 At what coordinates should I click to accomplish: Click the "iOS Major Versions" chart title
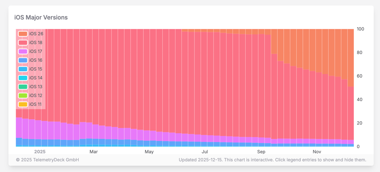point(41,17)
